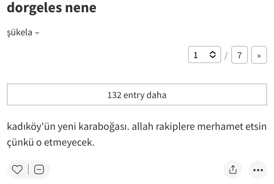Jump to last page 7

[240, 55]
